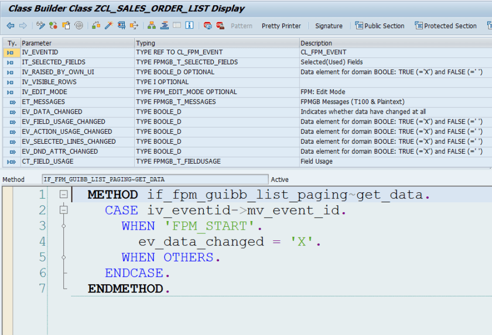Select the EV_DND_ATTR_CHANGED parameter cell
The image size is (492, 335).
pyautogui.click(x=77, y=151)
